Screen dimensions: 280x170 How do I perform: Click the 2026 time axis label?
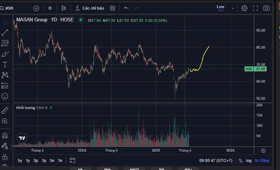[230, 150]
